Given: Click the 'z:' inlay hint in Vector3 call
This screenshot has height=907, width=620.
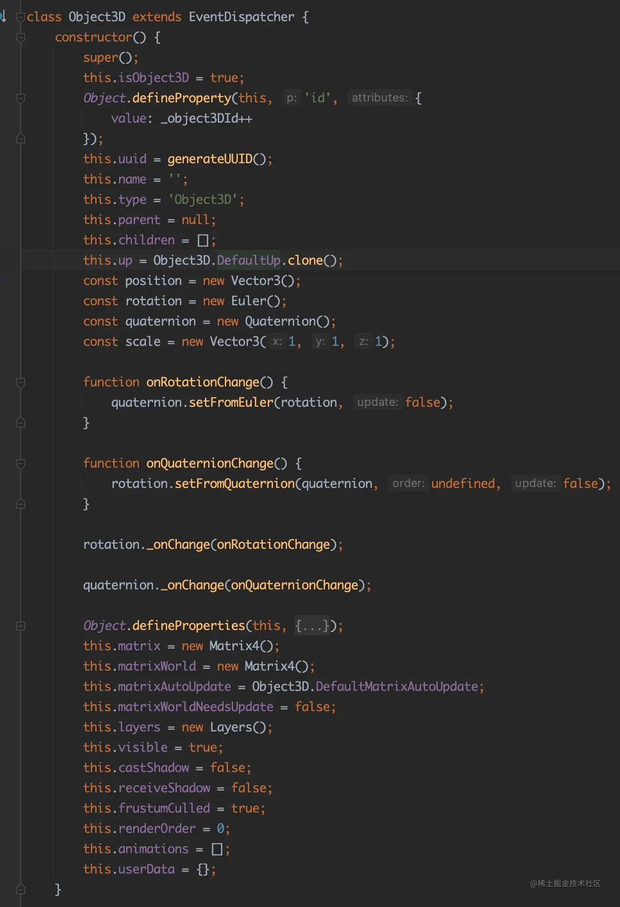Looking at the screenshot, I should tap(363, 341).
